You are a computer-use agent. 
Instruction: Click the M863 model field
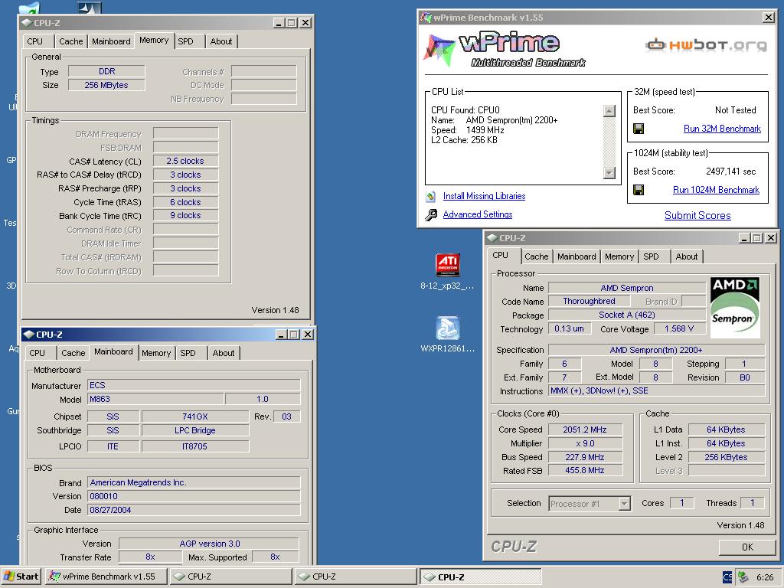[155, 399]
